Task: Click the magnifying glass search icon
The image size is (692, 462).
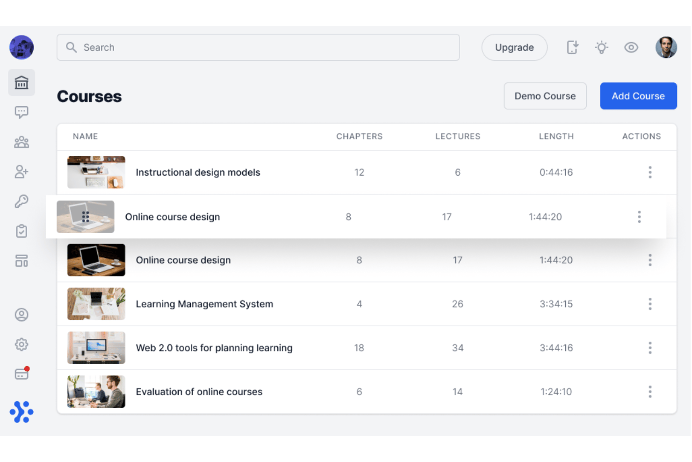Action: pos(71,47)
